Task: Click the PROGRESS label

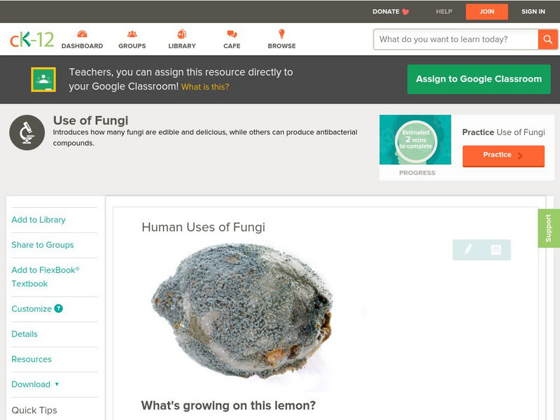Action: [417, 173]
